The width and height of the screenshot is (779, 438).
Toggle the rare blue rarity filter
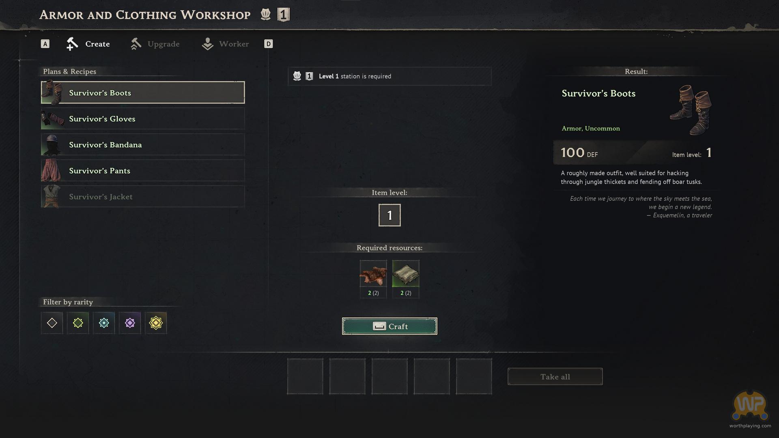click(104, 323)
